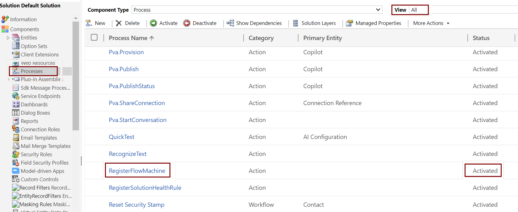The width and height of the screenshot is (518, 212).
Task: Open the Reset Security Stamp workflow
Action: point(136,205)
